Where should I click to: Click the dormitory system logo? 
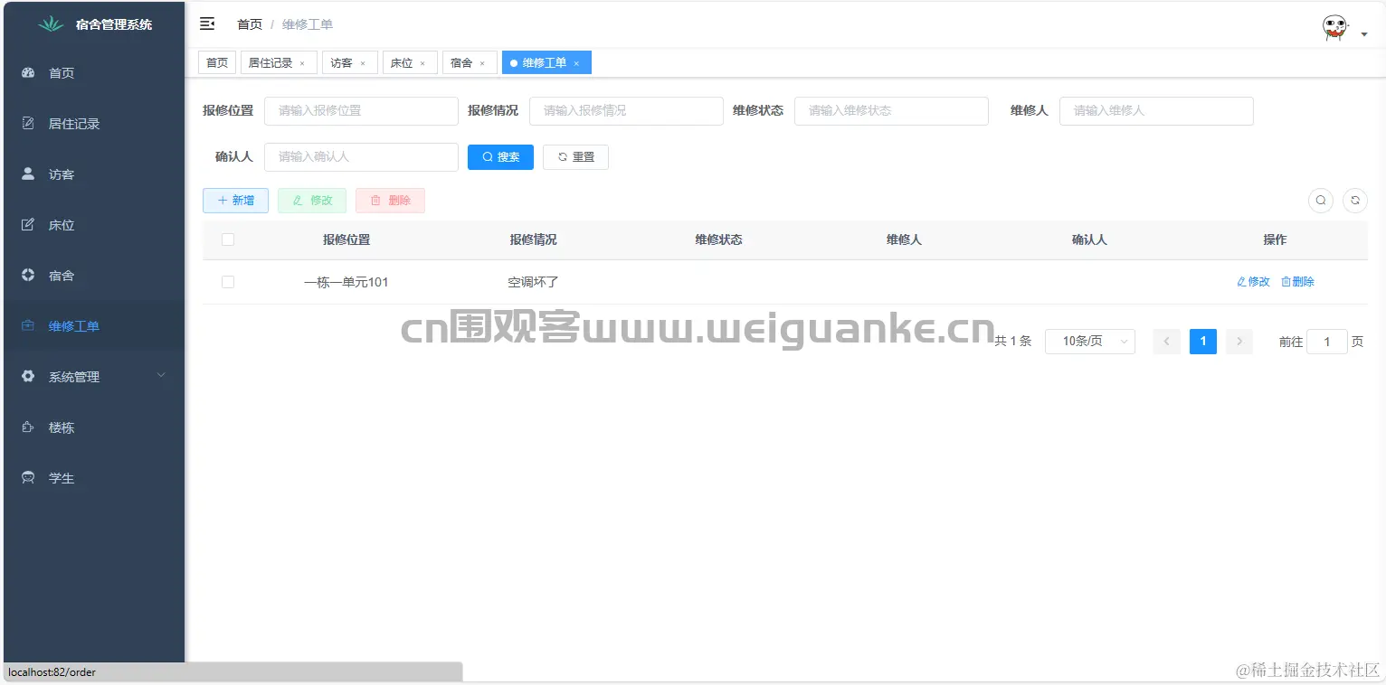(51, 24)
